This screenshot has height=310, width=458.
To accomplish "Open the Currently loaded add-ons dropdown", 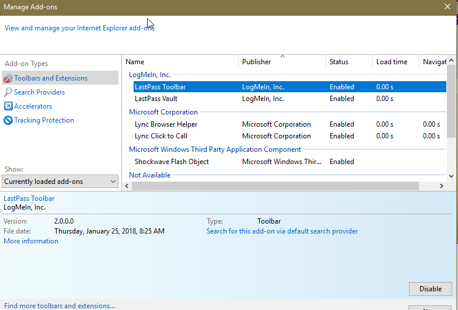I will (x=61, y=182).
